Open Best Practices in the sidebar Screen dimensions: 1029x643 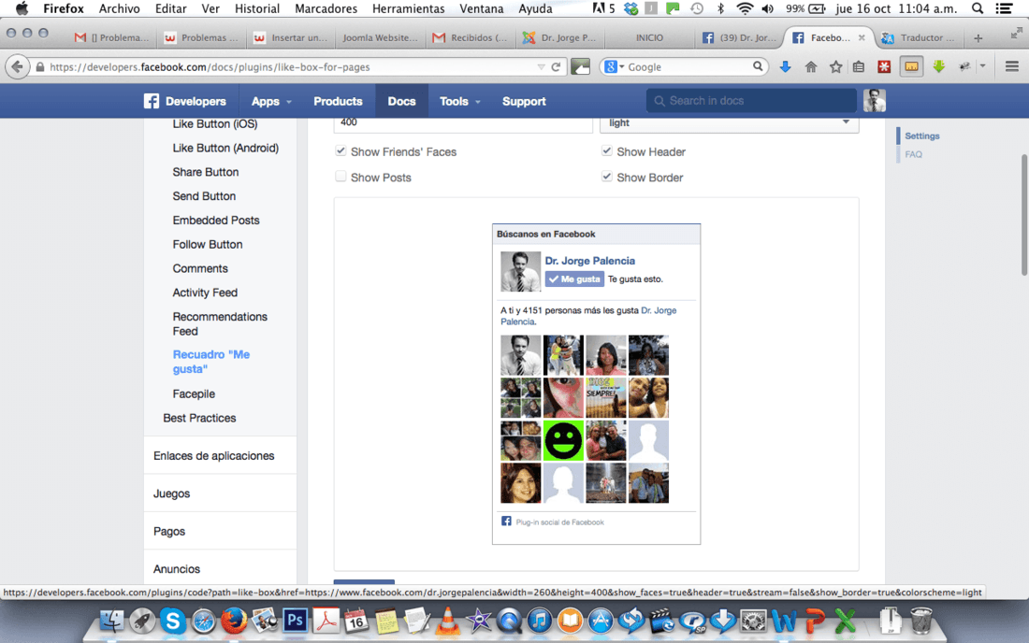click(x=199, y=418)
